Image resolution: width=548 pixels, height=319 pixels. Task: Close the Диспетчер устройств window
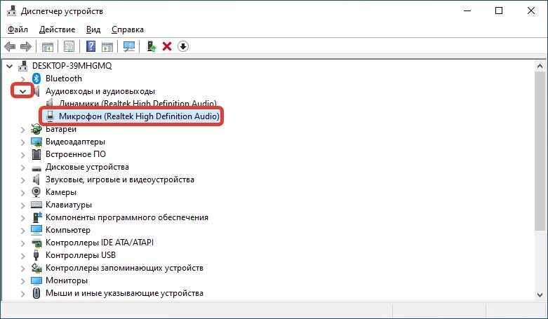pyautogui.click(x=531, y=11)
